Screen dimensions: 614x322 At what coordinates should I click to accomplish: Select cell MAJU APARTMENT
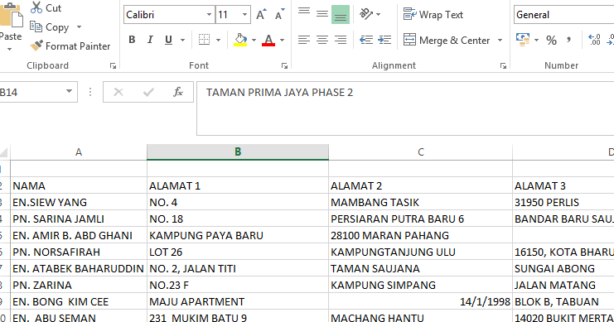click(x=238, y=301)
